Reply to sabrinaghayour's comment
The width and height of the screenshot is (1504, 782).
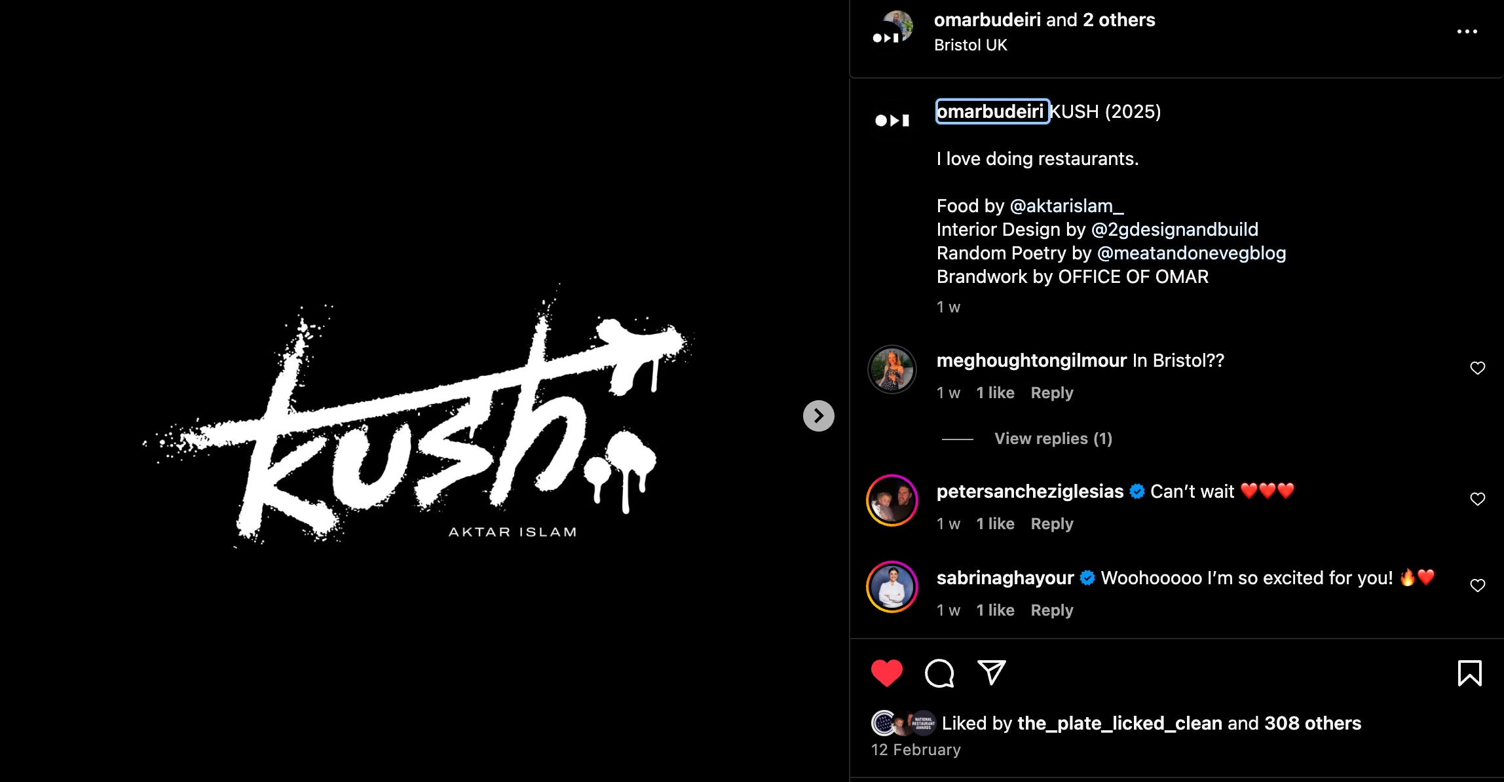[1052, 610]
